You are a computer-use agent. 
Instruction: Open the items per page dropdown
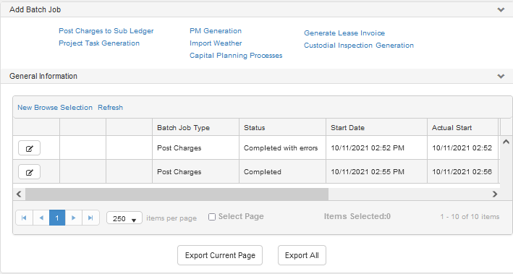pyautogui.click(x=124, y=218)
